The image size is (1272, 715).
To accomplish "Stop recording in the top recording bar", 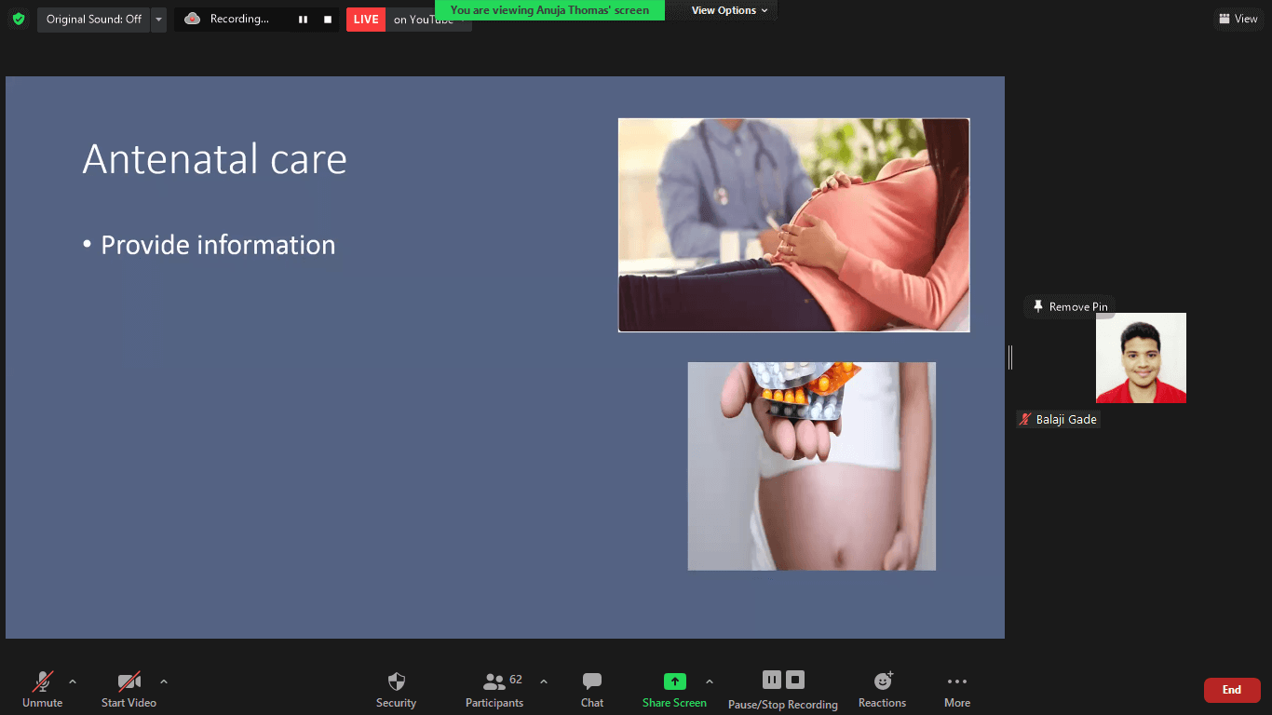I will (328, 20).
